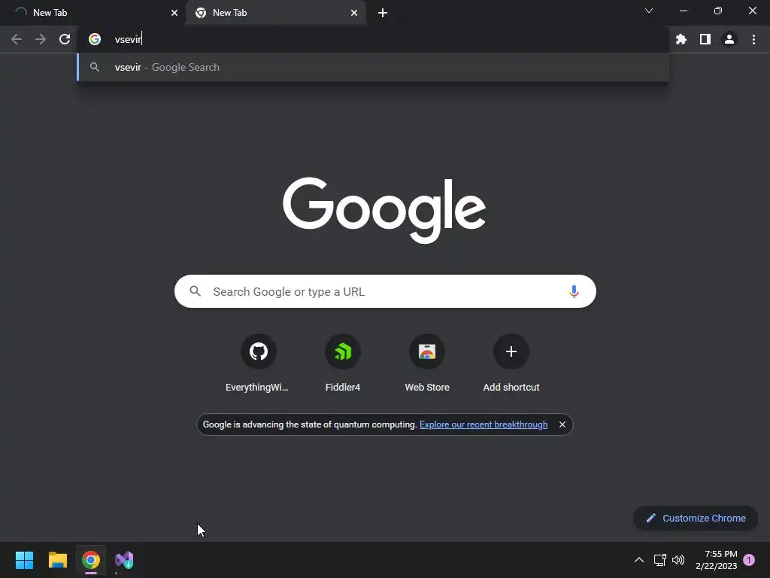This screenshot has height=578, width=770.
Task: Go forward using the browser forward arrow
Action: click(x=41, y=39)
